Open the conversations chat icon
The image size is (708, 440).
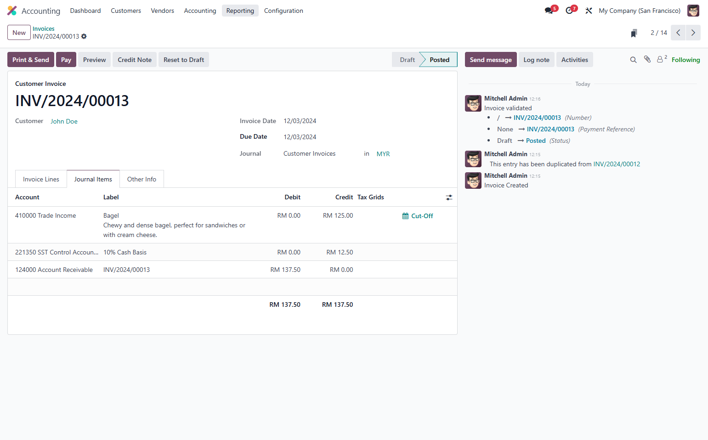pos(549,11)
